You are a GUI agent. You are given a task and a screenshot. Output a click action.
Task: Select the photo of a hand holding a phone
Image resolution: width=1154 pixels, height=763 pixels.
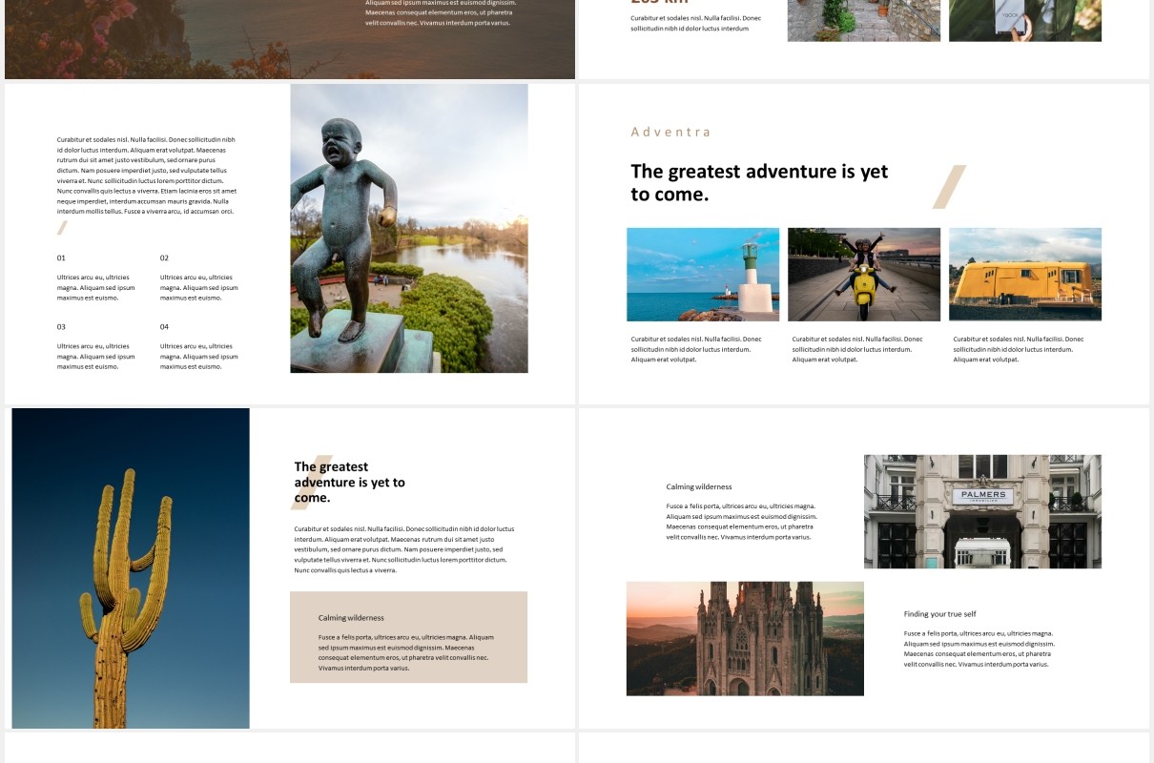coord(1025,20)
